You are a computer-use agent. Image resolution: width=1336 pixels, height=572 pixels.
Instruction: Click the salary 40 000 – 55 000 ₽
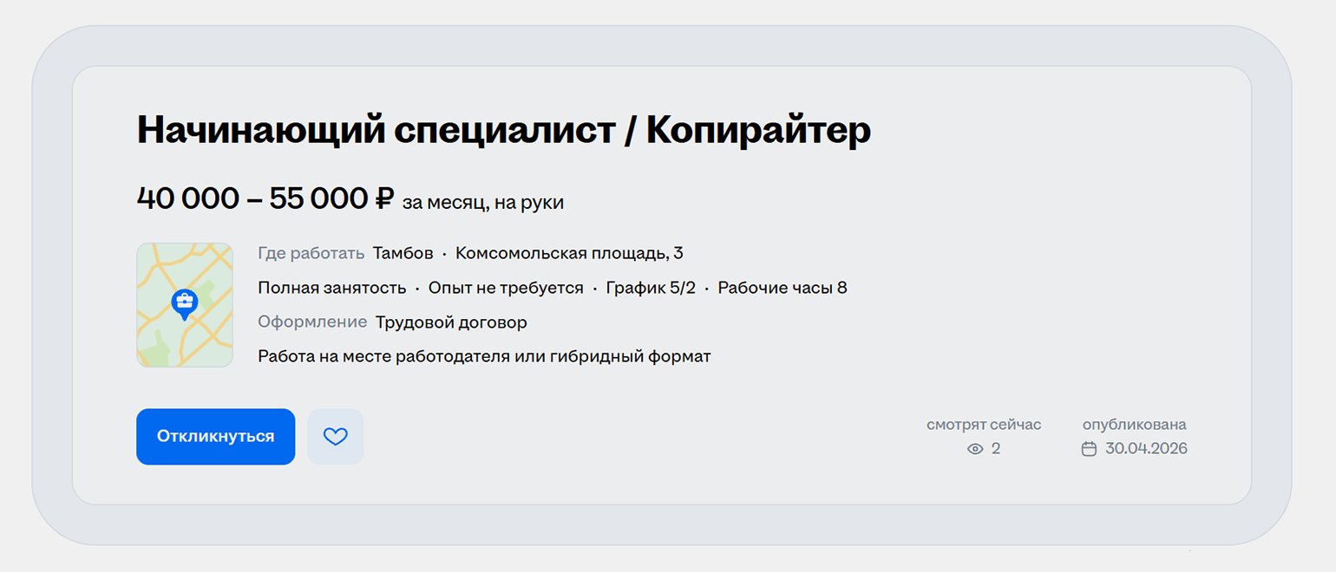(x=266, y=198)
